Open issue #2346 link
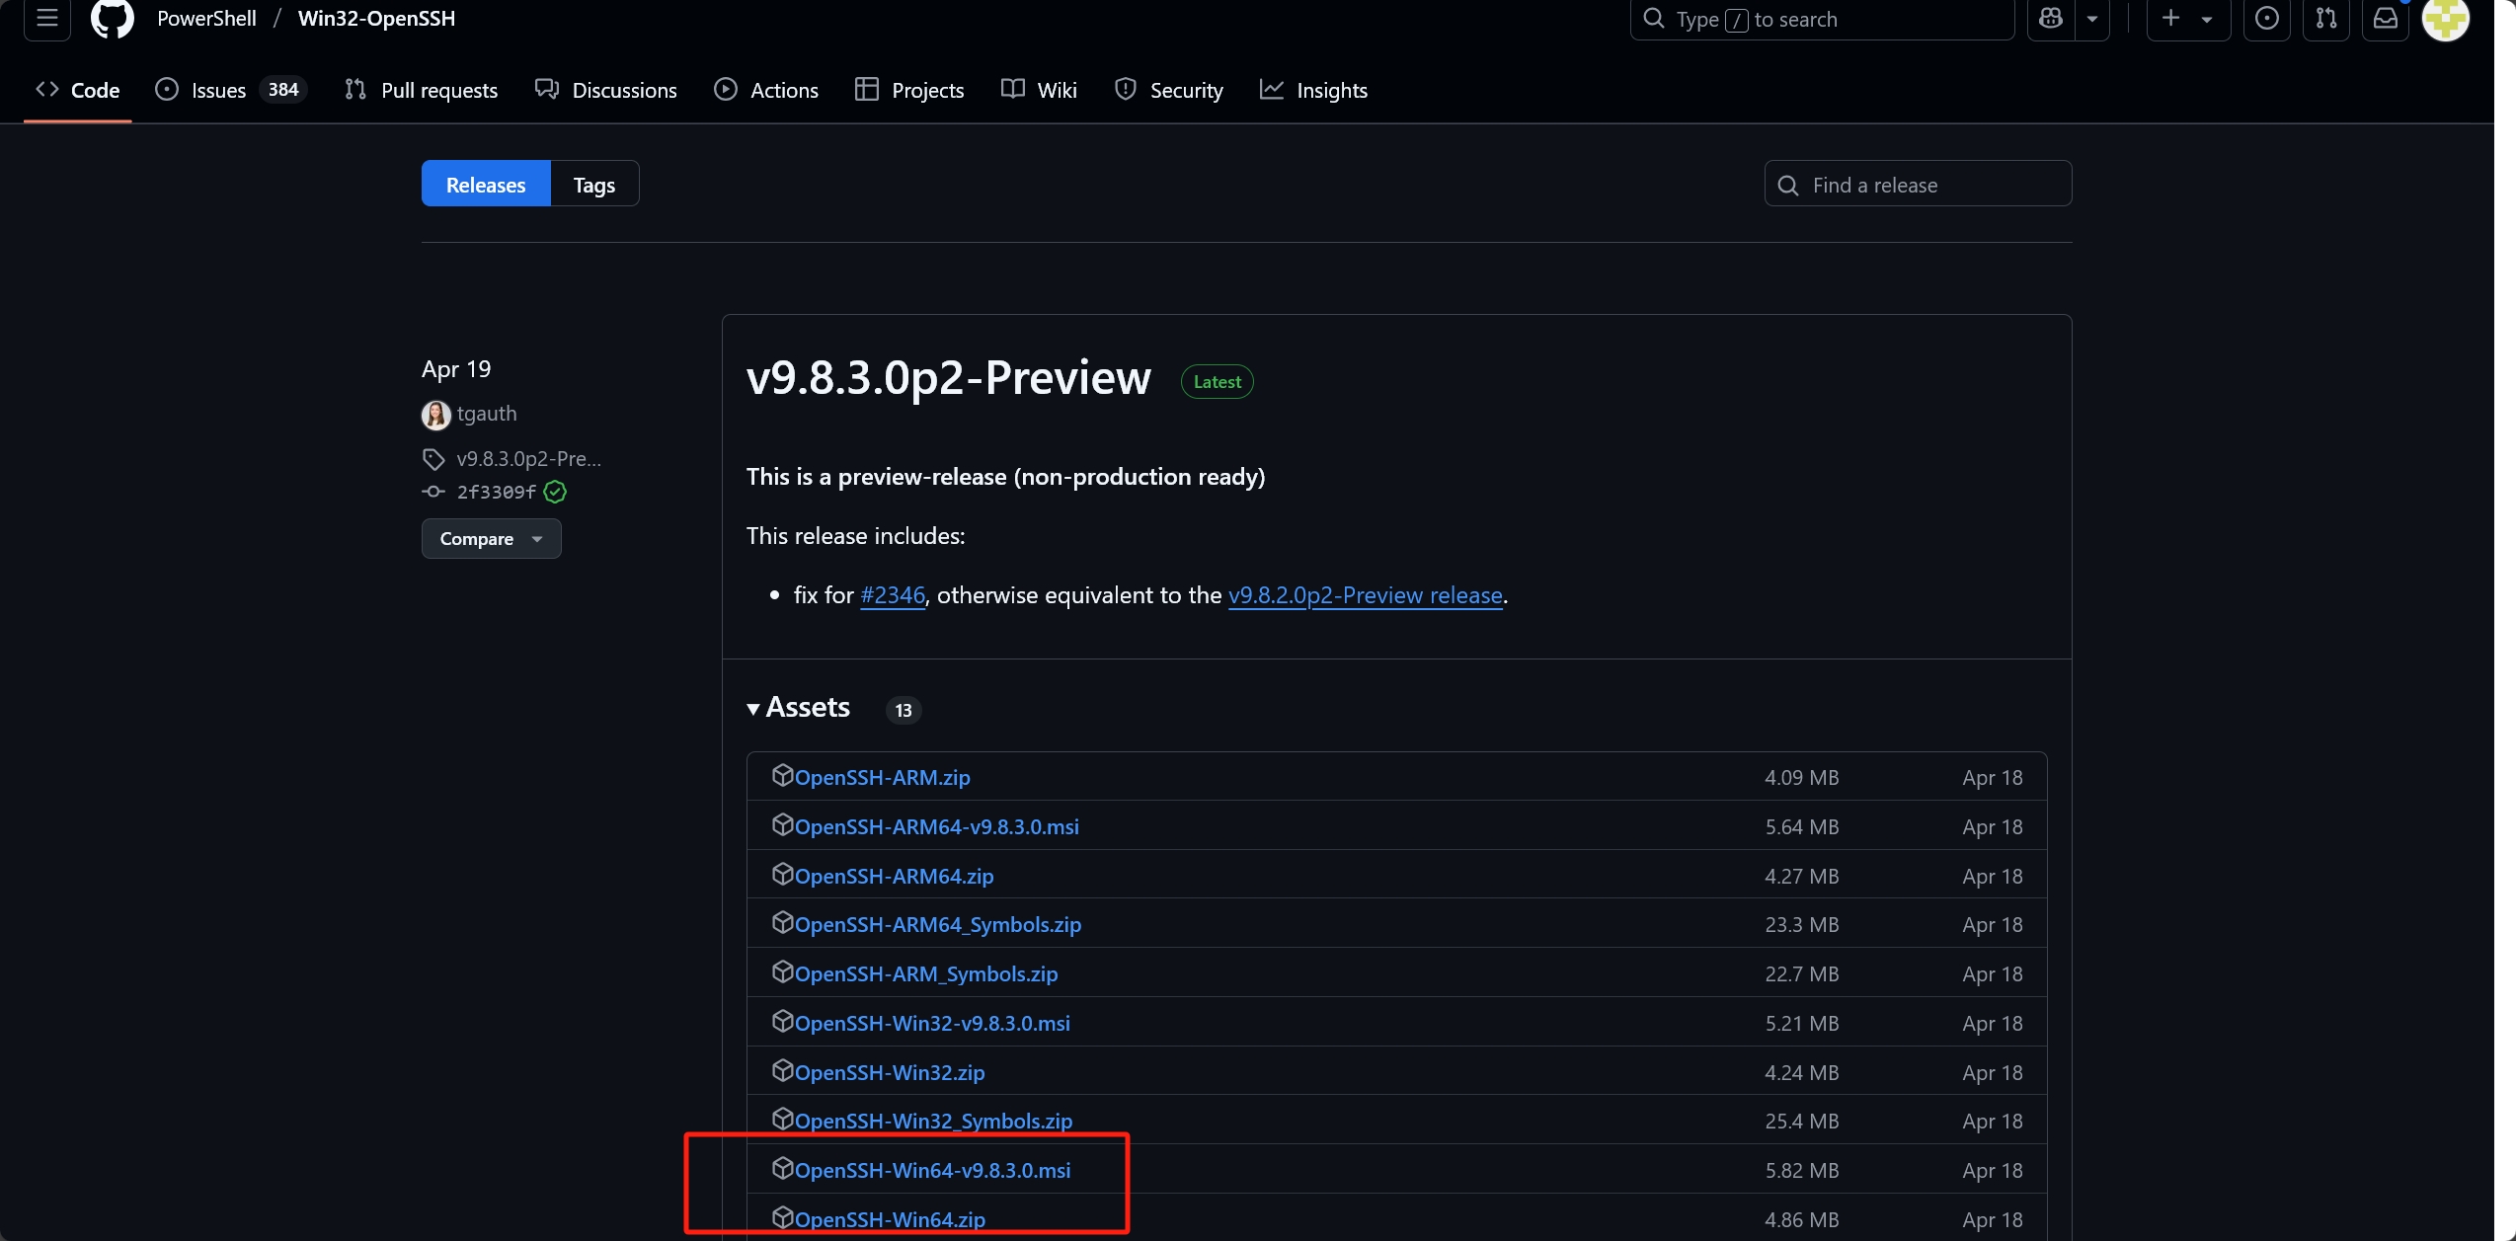Image resolution: width=2516 pixels, height=1241 pixels. coord(892,595)
